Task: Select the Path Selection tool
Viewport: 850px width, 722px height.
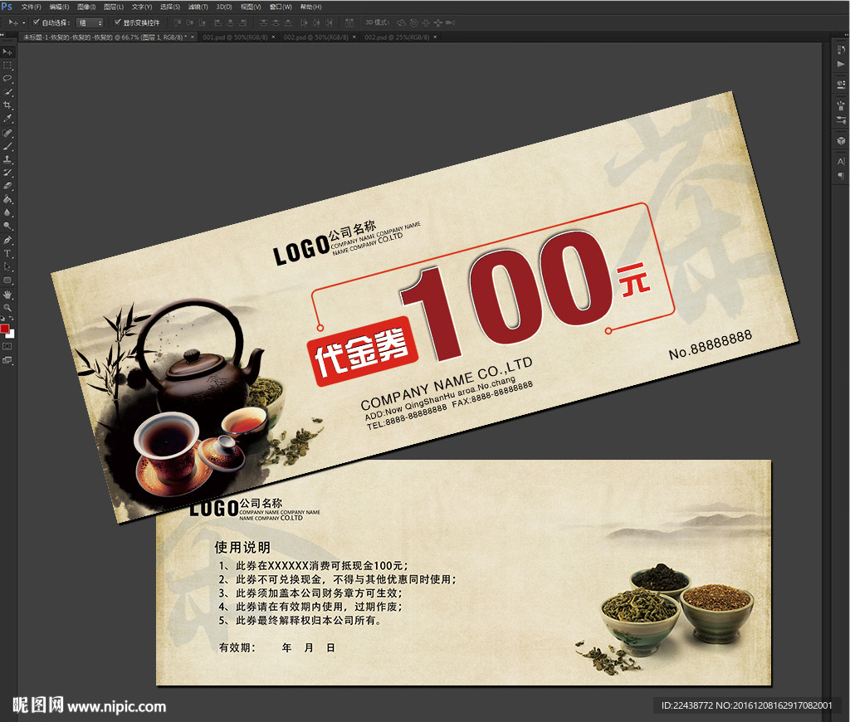Action: coord(7,266)
